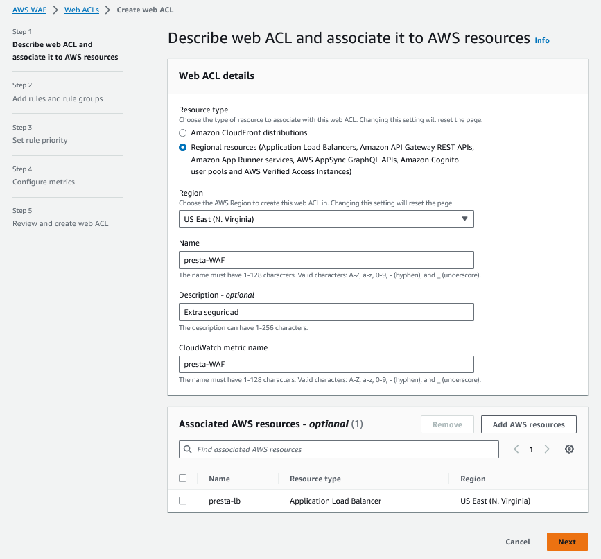Go to next page of associated resources

[547, 449]
